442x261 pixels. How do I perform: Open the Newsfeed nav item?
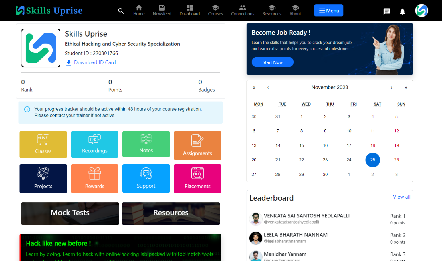162,10
